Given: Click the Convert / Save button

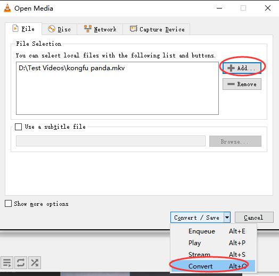Looking at the screenshot, I should tap(197, 218).
